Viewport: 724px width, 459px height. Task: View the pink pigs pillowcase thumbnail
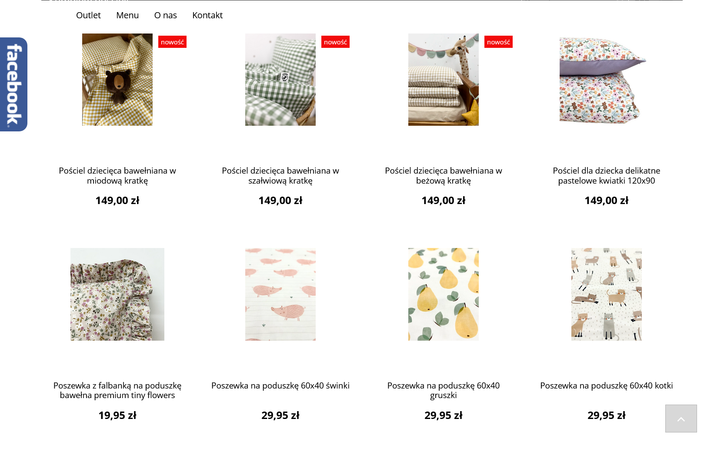[280, 294]
